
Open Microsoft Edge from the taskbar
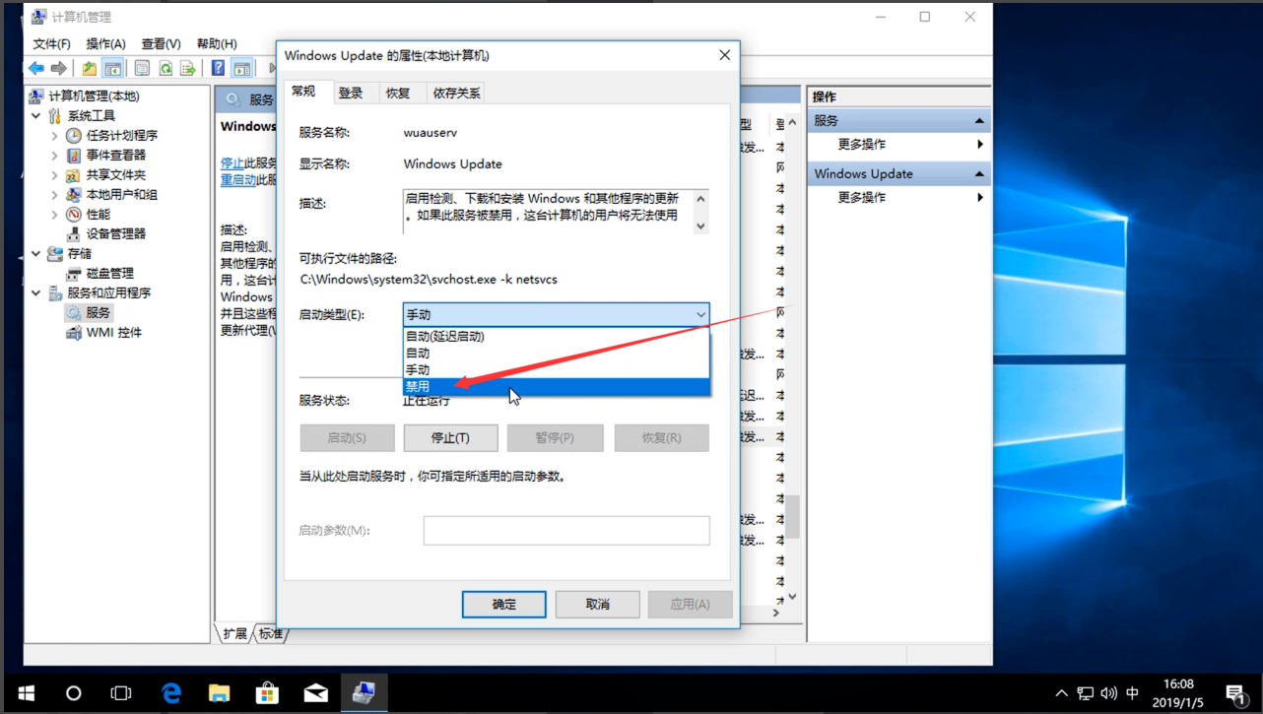coord(170,692)
